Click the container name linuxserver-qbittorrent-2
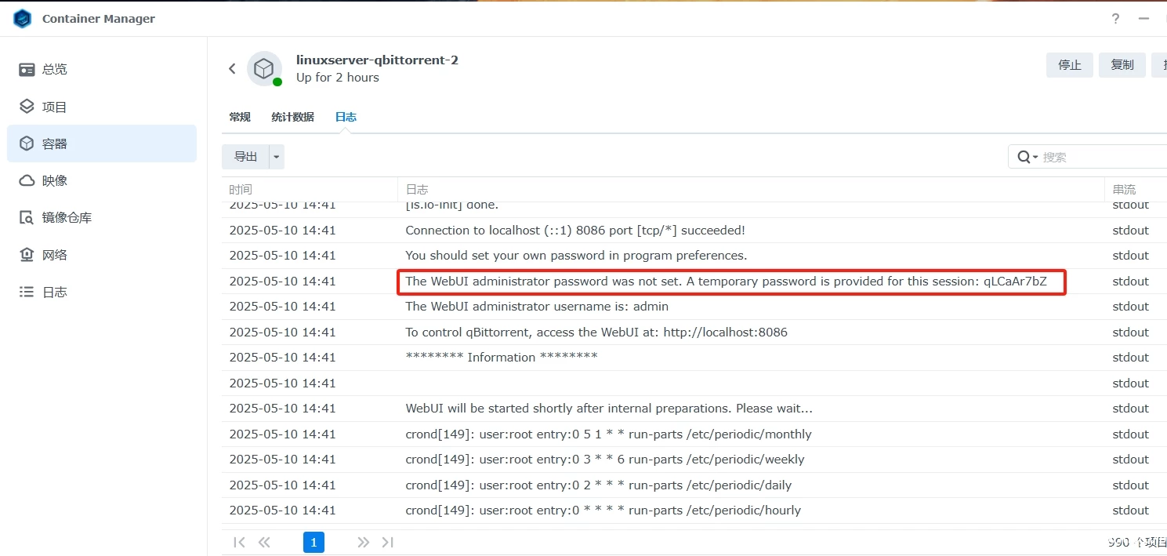Image resolution: width=1167 pixels, height=556 pixels. coord(377,60)
